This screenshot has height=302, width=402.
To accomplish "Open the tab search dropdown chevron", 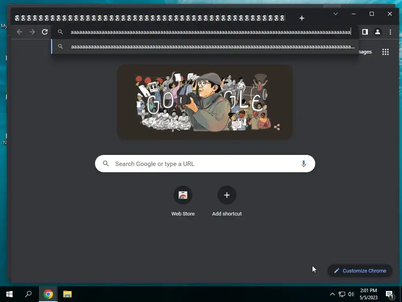I will point(335,14).
